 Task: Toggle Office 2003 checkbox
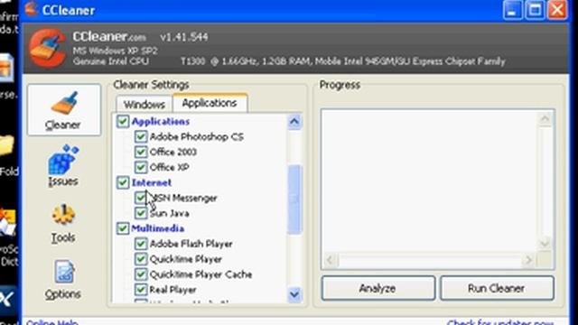pos(141,152)
